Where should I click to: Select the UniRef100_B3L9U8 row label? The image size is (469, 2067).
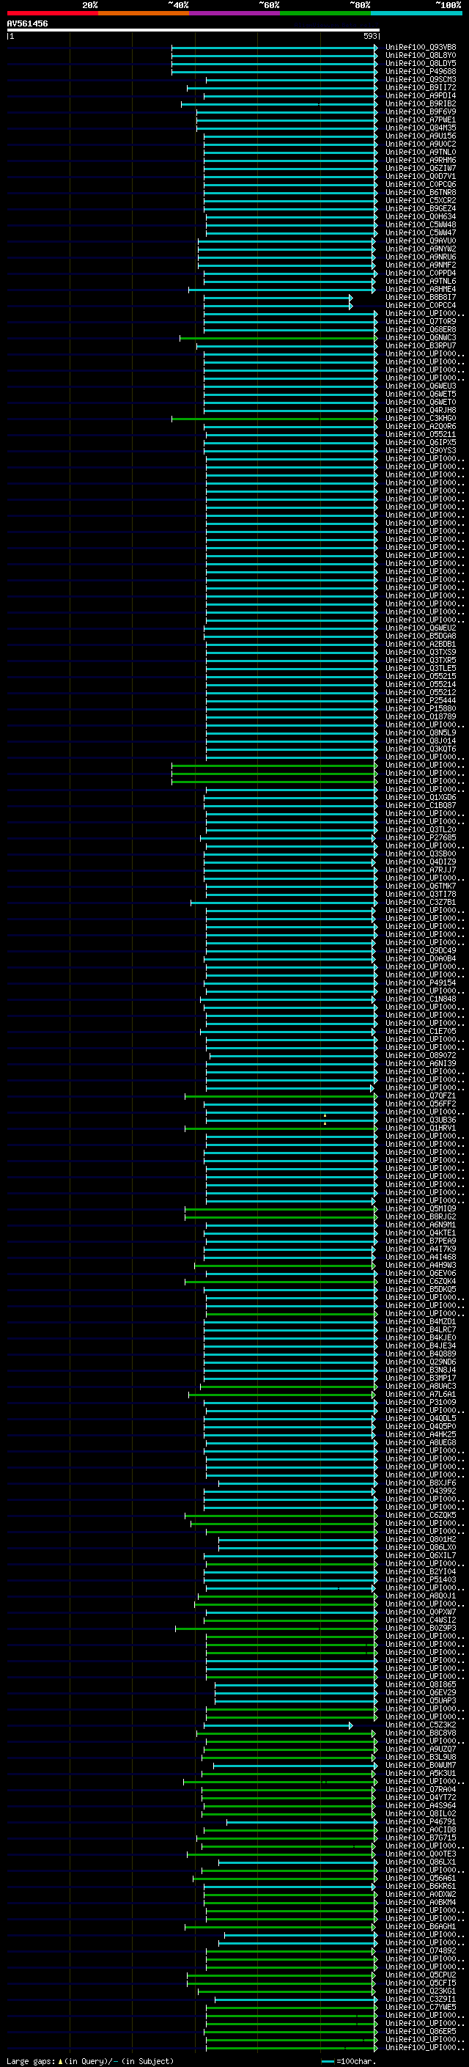click(x=421, y=1758)
